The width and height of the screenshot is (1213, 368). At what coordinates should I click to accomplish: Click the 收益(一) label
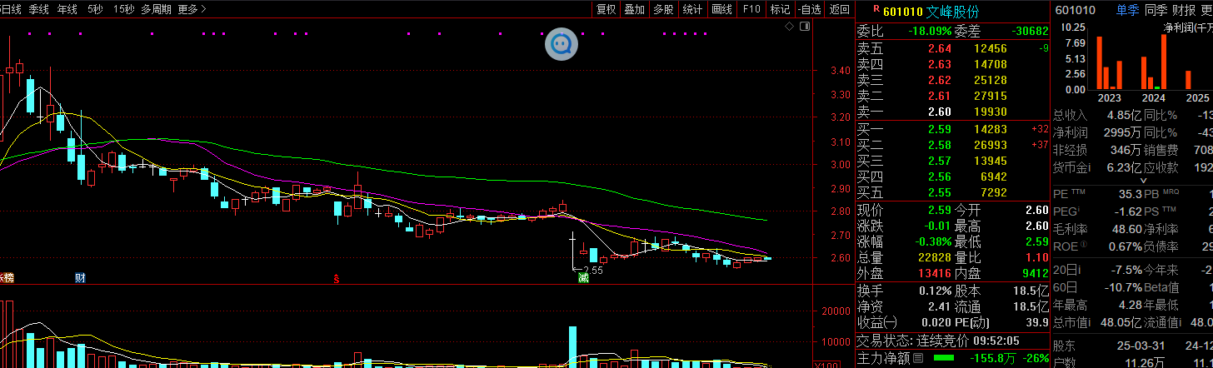[877, 323]
